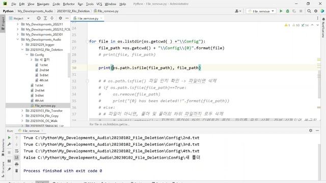The width and height of the screenshot is (326, 183).
Task: Open the Navigate menu
Action: pos(43,4)
